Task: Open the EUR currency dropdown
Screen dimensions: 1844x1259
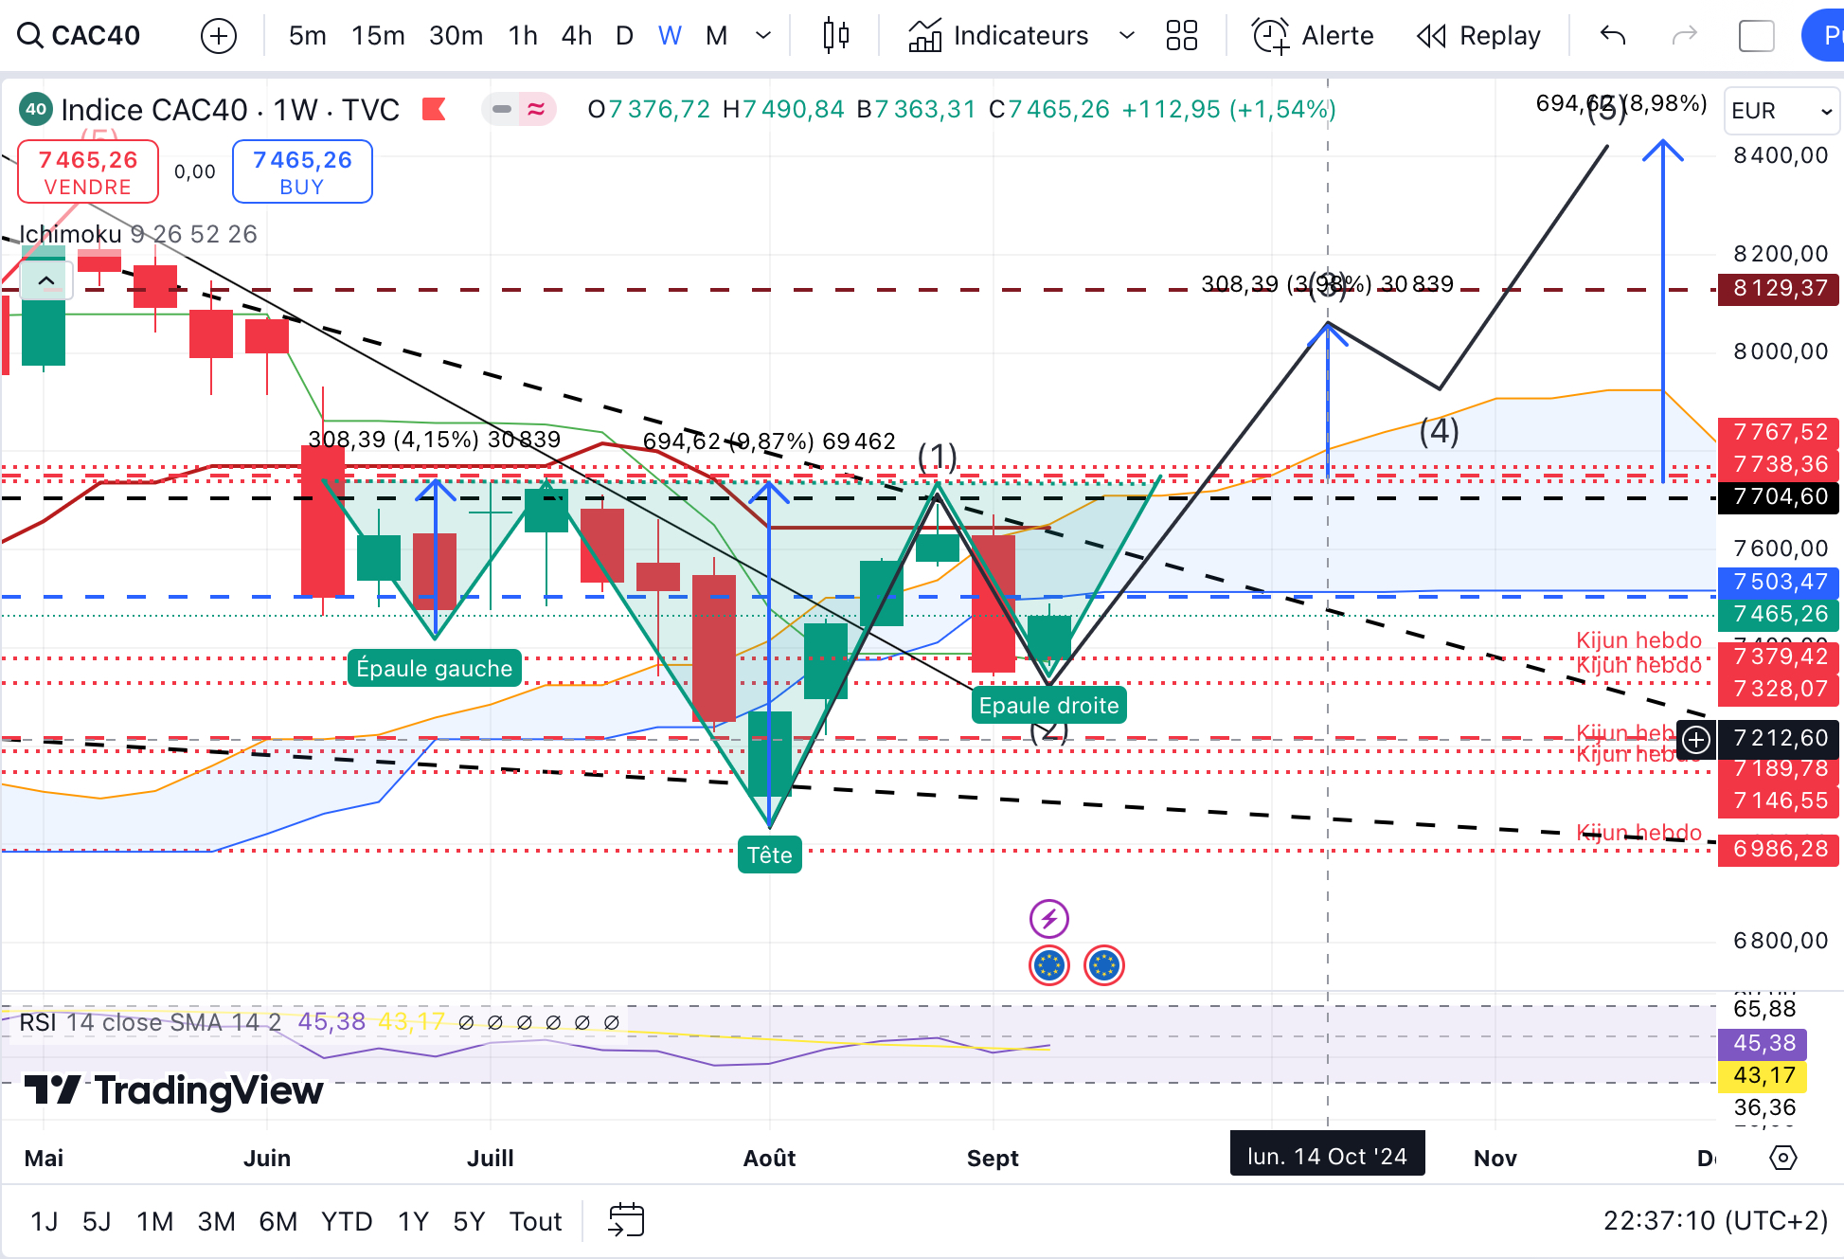Action: 1781,111
